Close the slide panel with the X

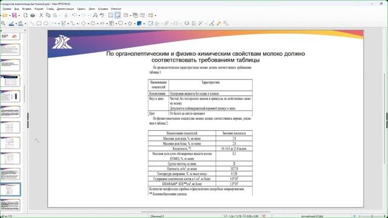[25, 30]
